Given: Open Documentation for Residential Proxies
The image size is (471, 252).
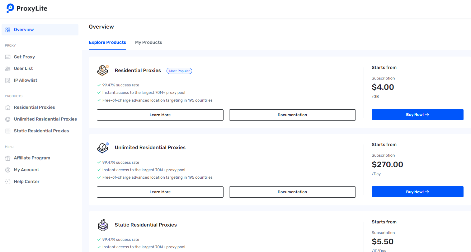Looking at the screenshot, I should [292, 115].
